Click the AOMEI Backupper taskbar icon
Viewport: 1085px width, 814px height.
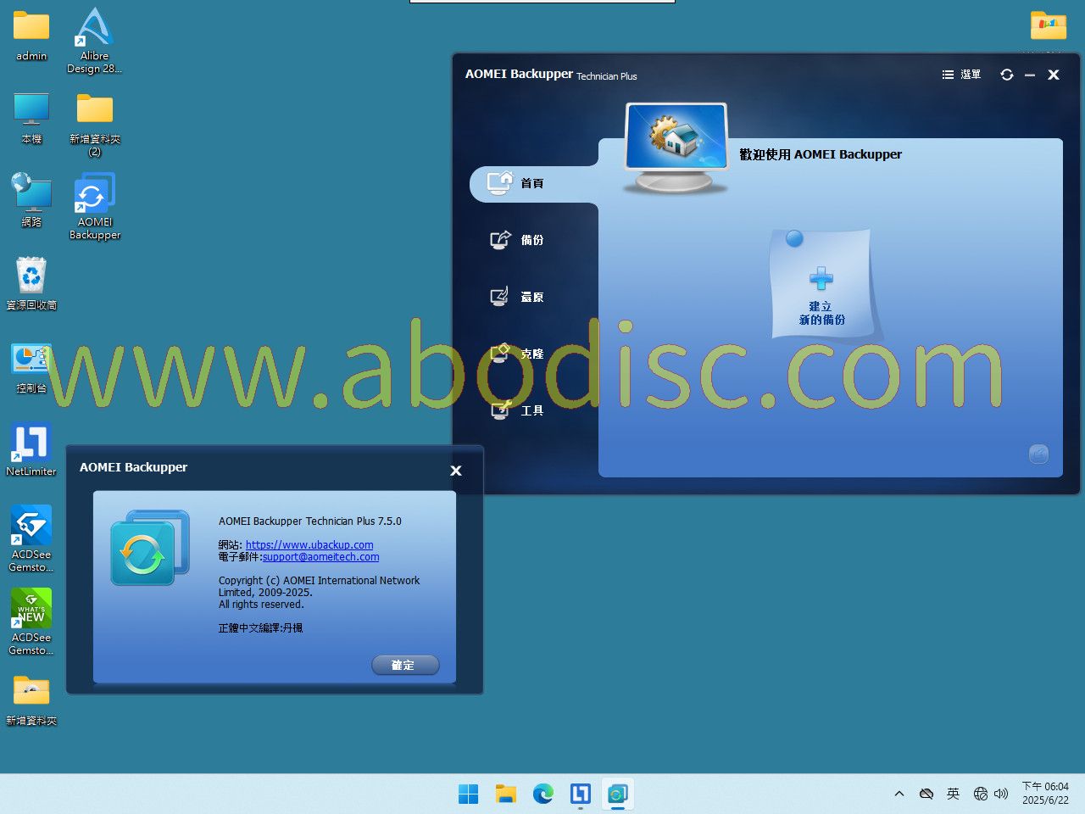[618, 794]
